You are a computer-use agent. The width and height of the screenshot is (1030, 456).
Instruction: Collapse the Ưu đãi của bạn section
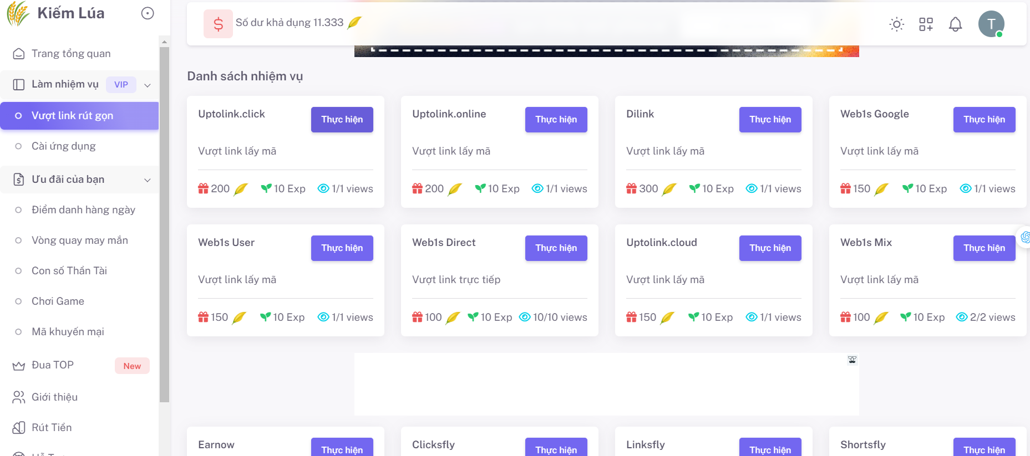[x=79, y=180]
